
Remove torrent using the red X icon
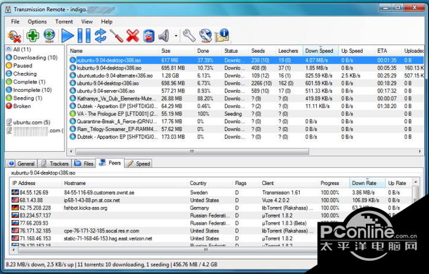coord(132,36)
